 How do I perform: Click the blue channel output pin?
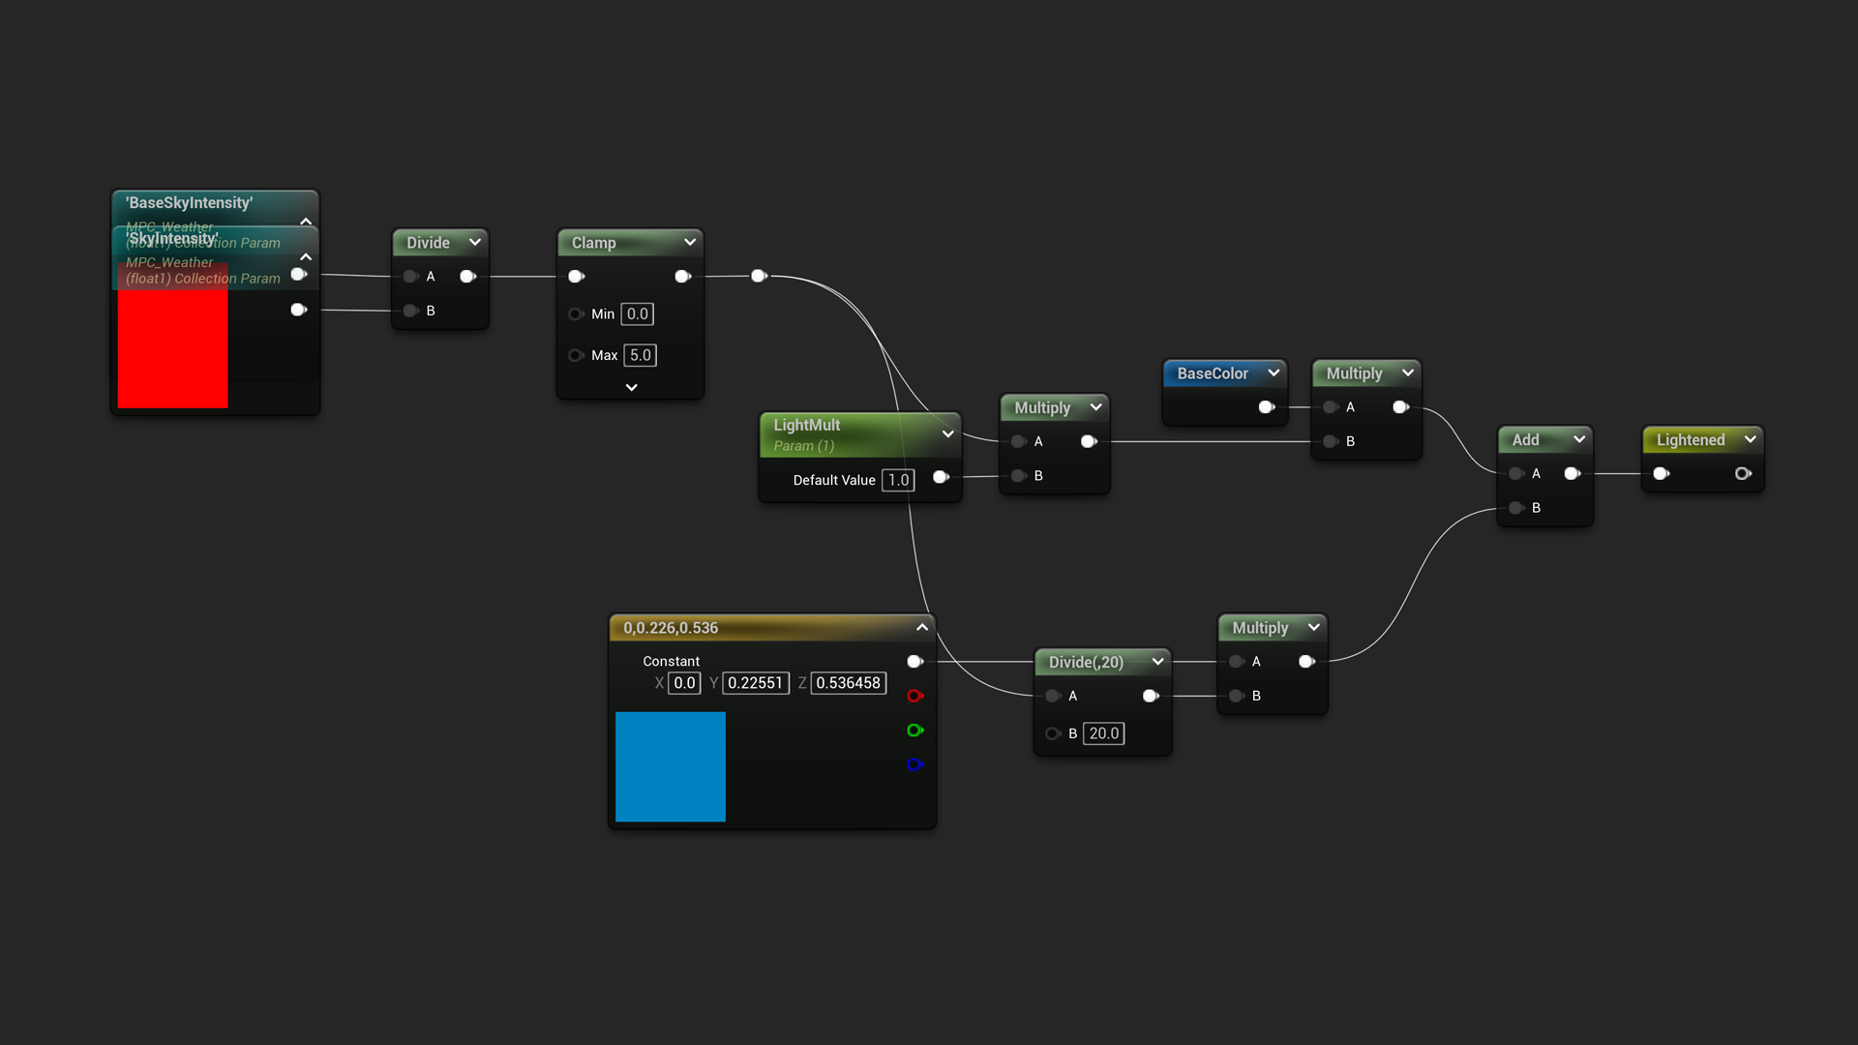[x=914, y=764]
